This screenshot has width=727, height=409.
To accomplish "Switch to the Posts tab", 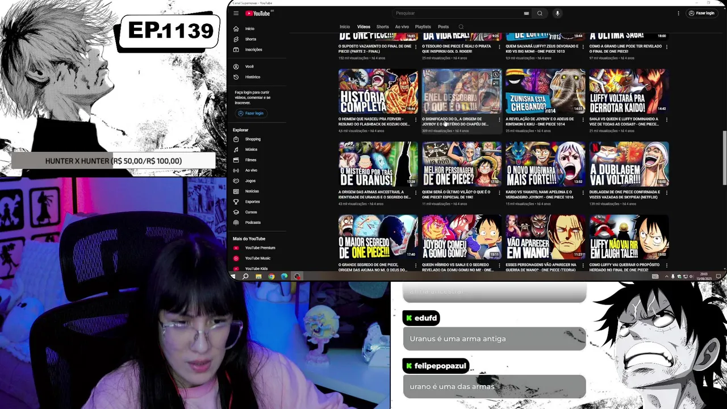I will point(444,27).
